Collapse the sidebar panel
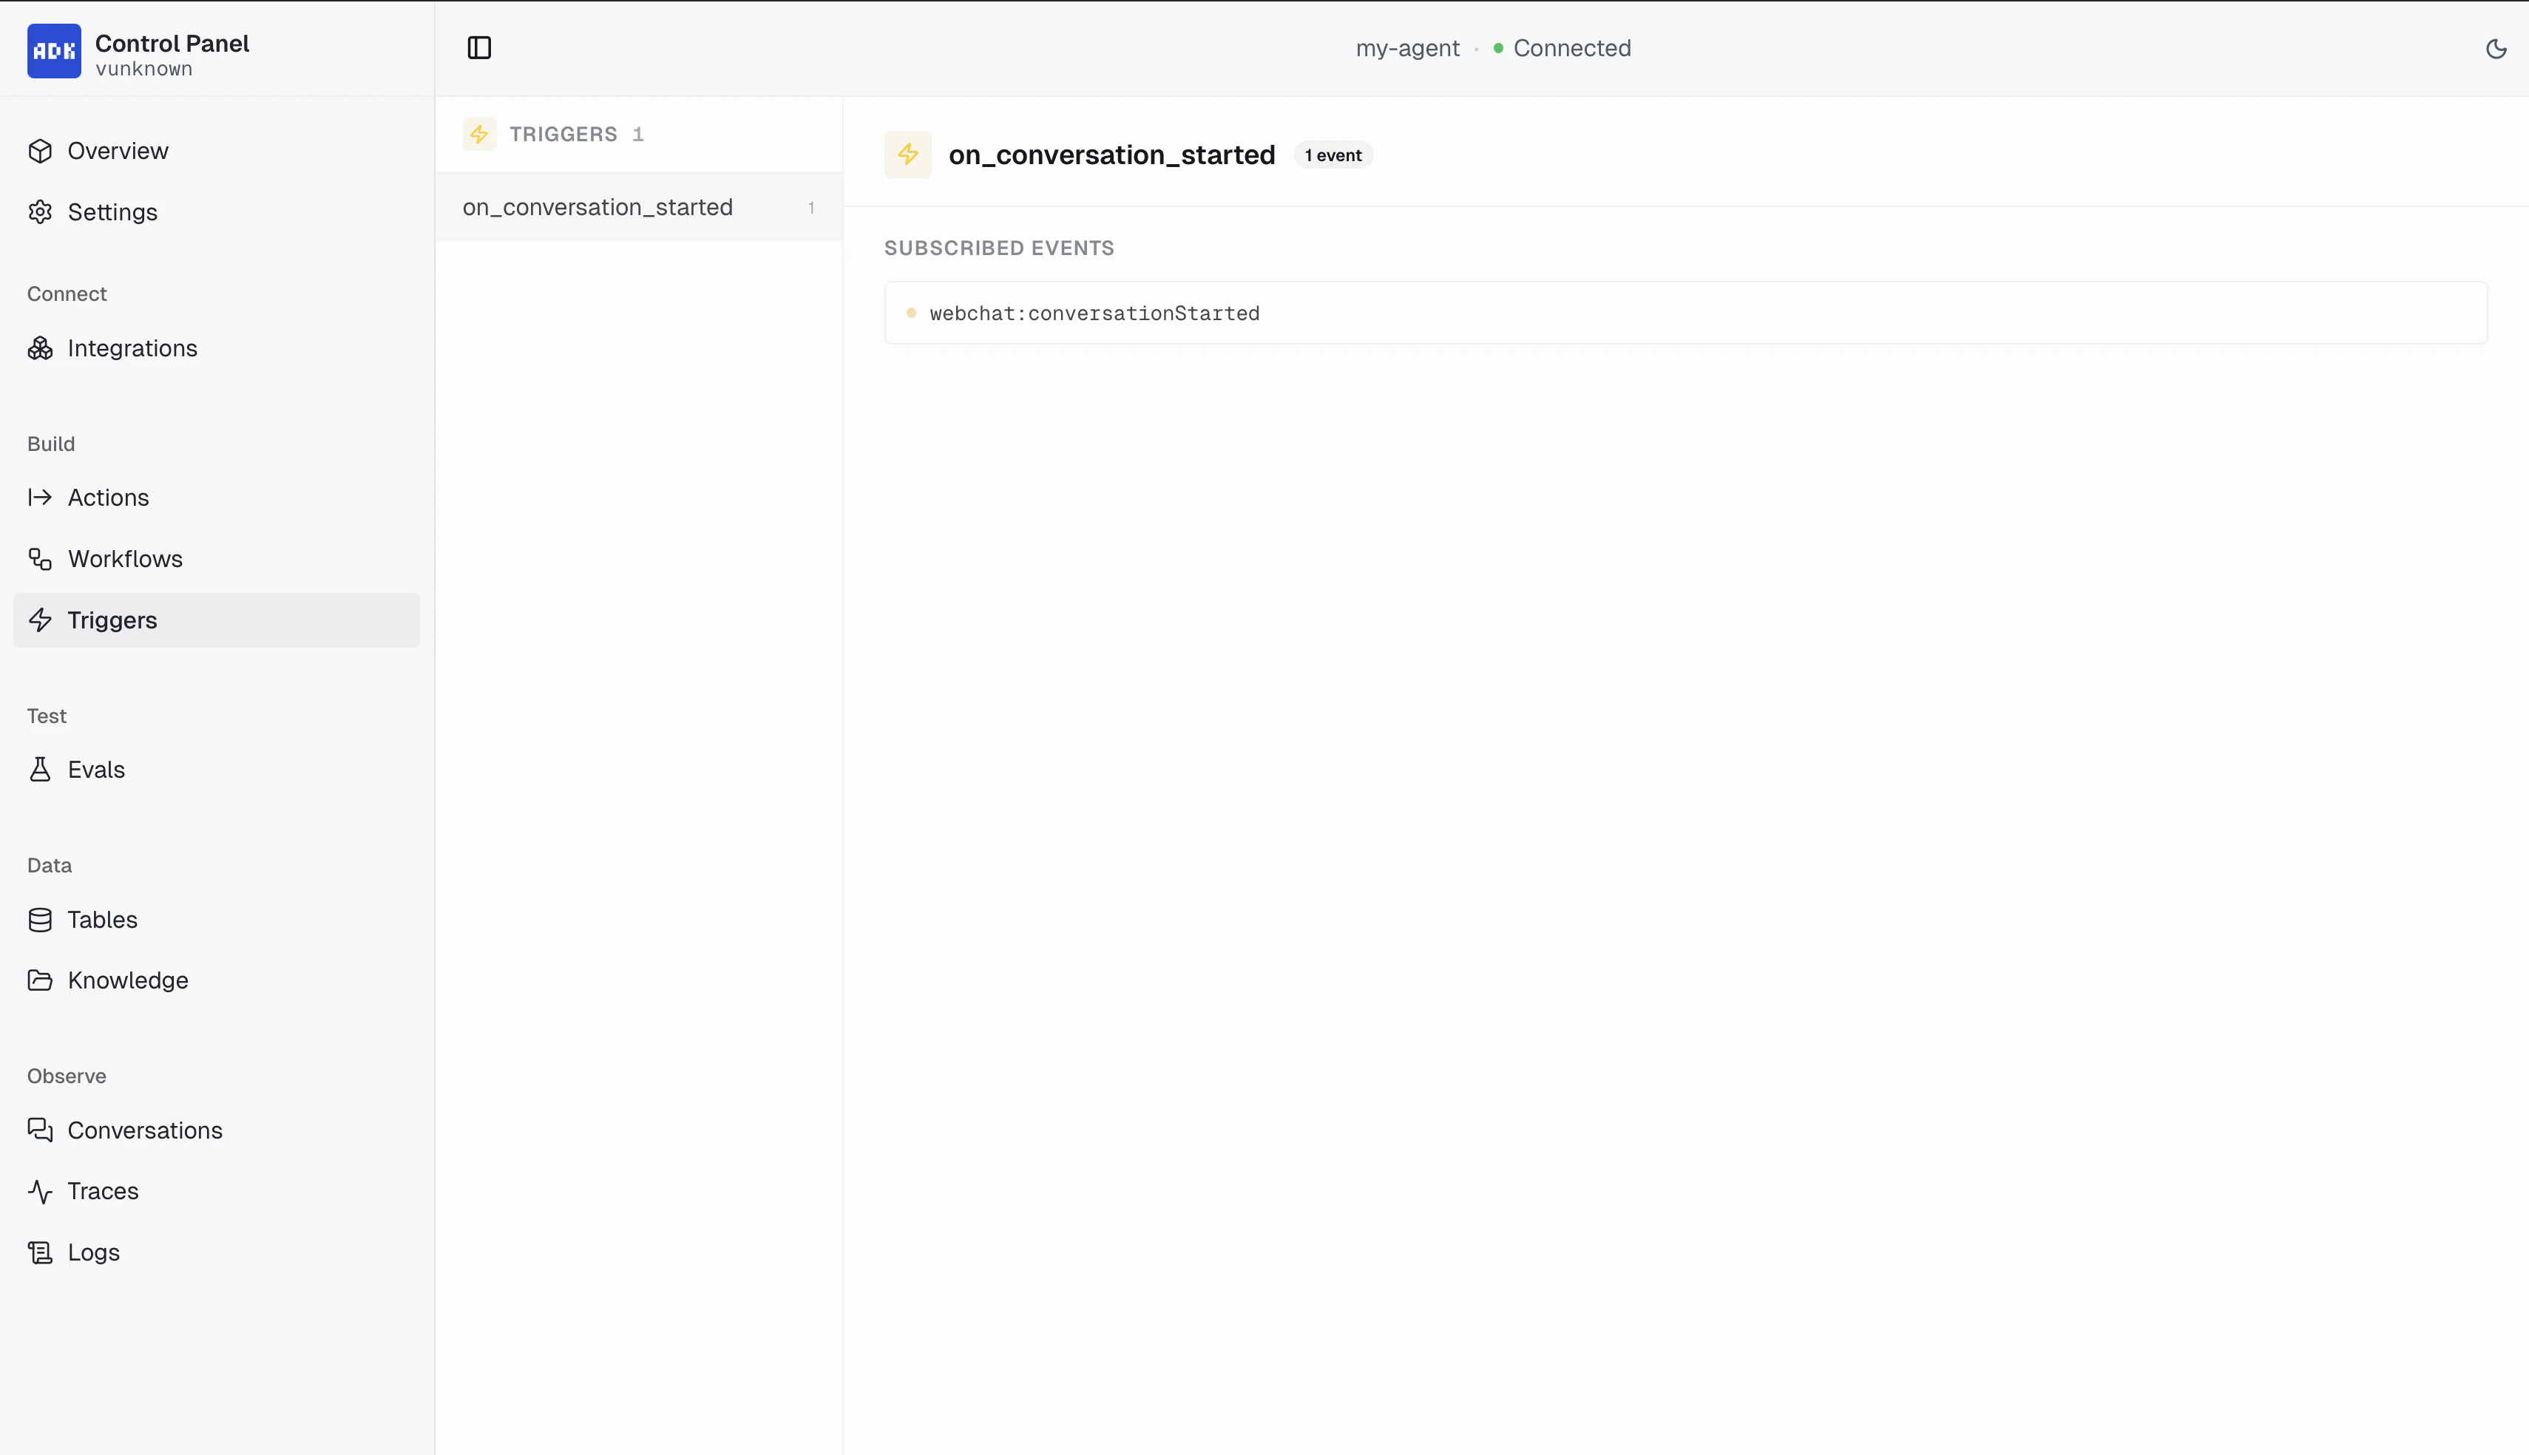This screenshot has width=2529, height=1455. [x=480, y=47]
